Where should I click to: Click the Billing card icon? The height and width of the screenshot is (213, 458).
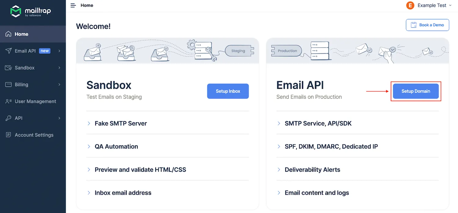tap(9, 85)
